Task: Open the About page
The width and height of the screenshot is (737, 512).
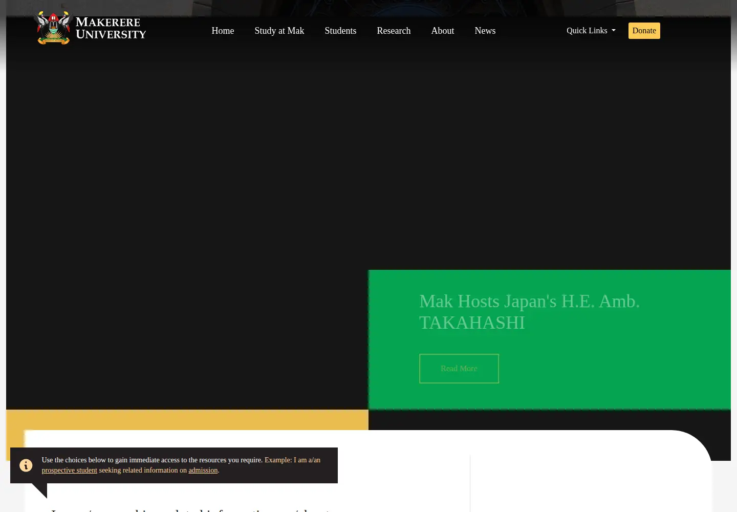Action: coord(443,31)
